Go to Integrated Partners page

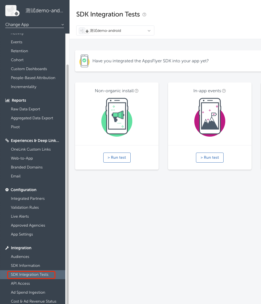click(28, 198)
